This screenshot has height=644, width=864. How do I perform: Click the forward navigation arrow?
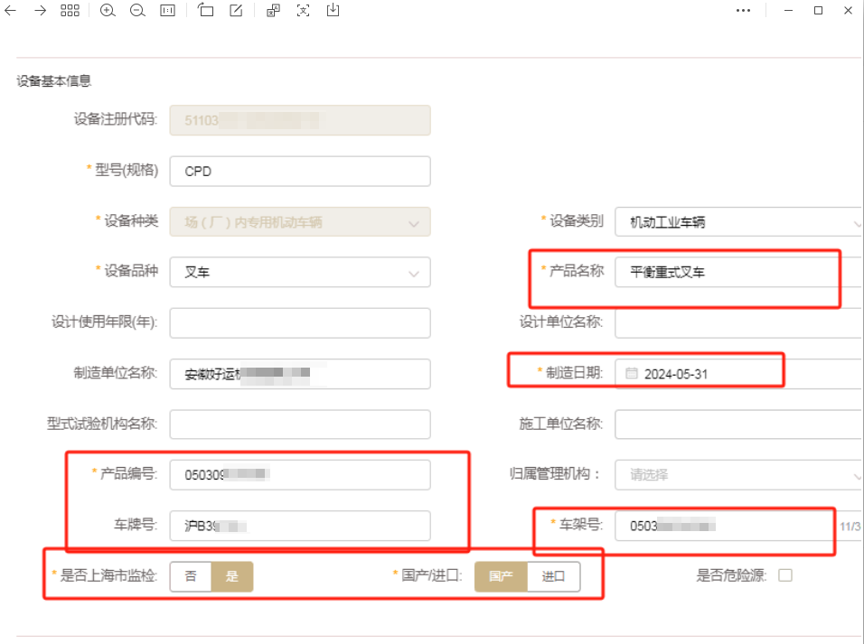(38, 11)
